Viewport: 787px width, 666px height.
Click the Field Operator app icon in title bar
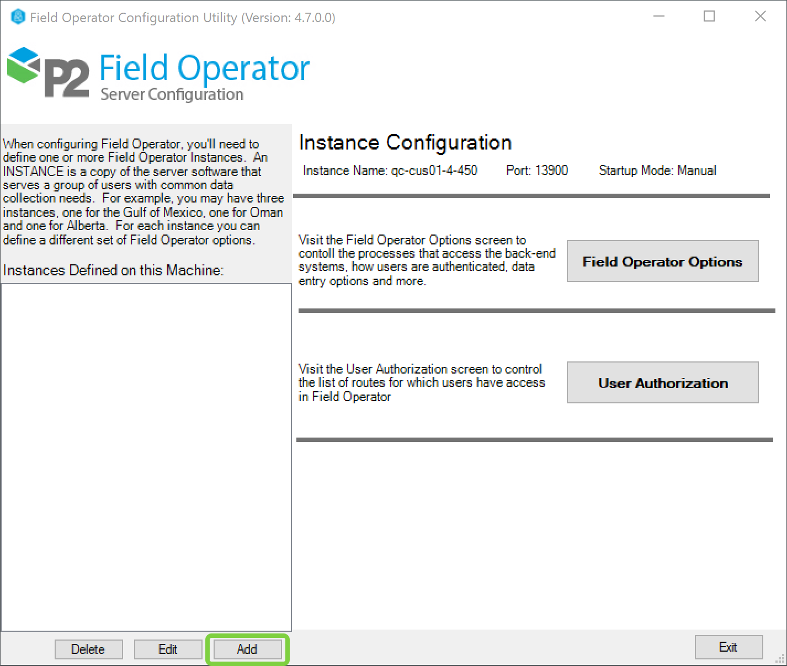pyautogui.click(x=18, y=17)
